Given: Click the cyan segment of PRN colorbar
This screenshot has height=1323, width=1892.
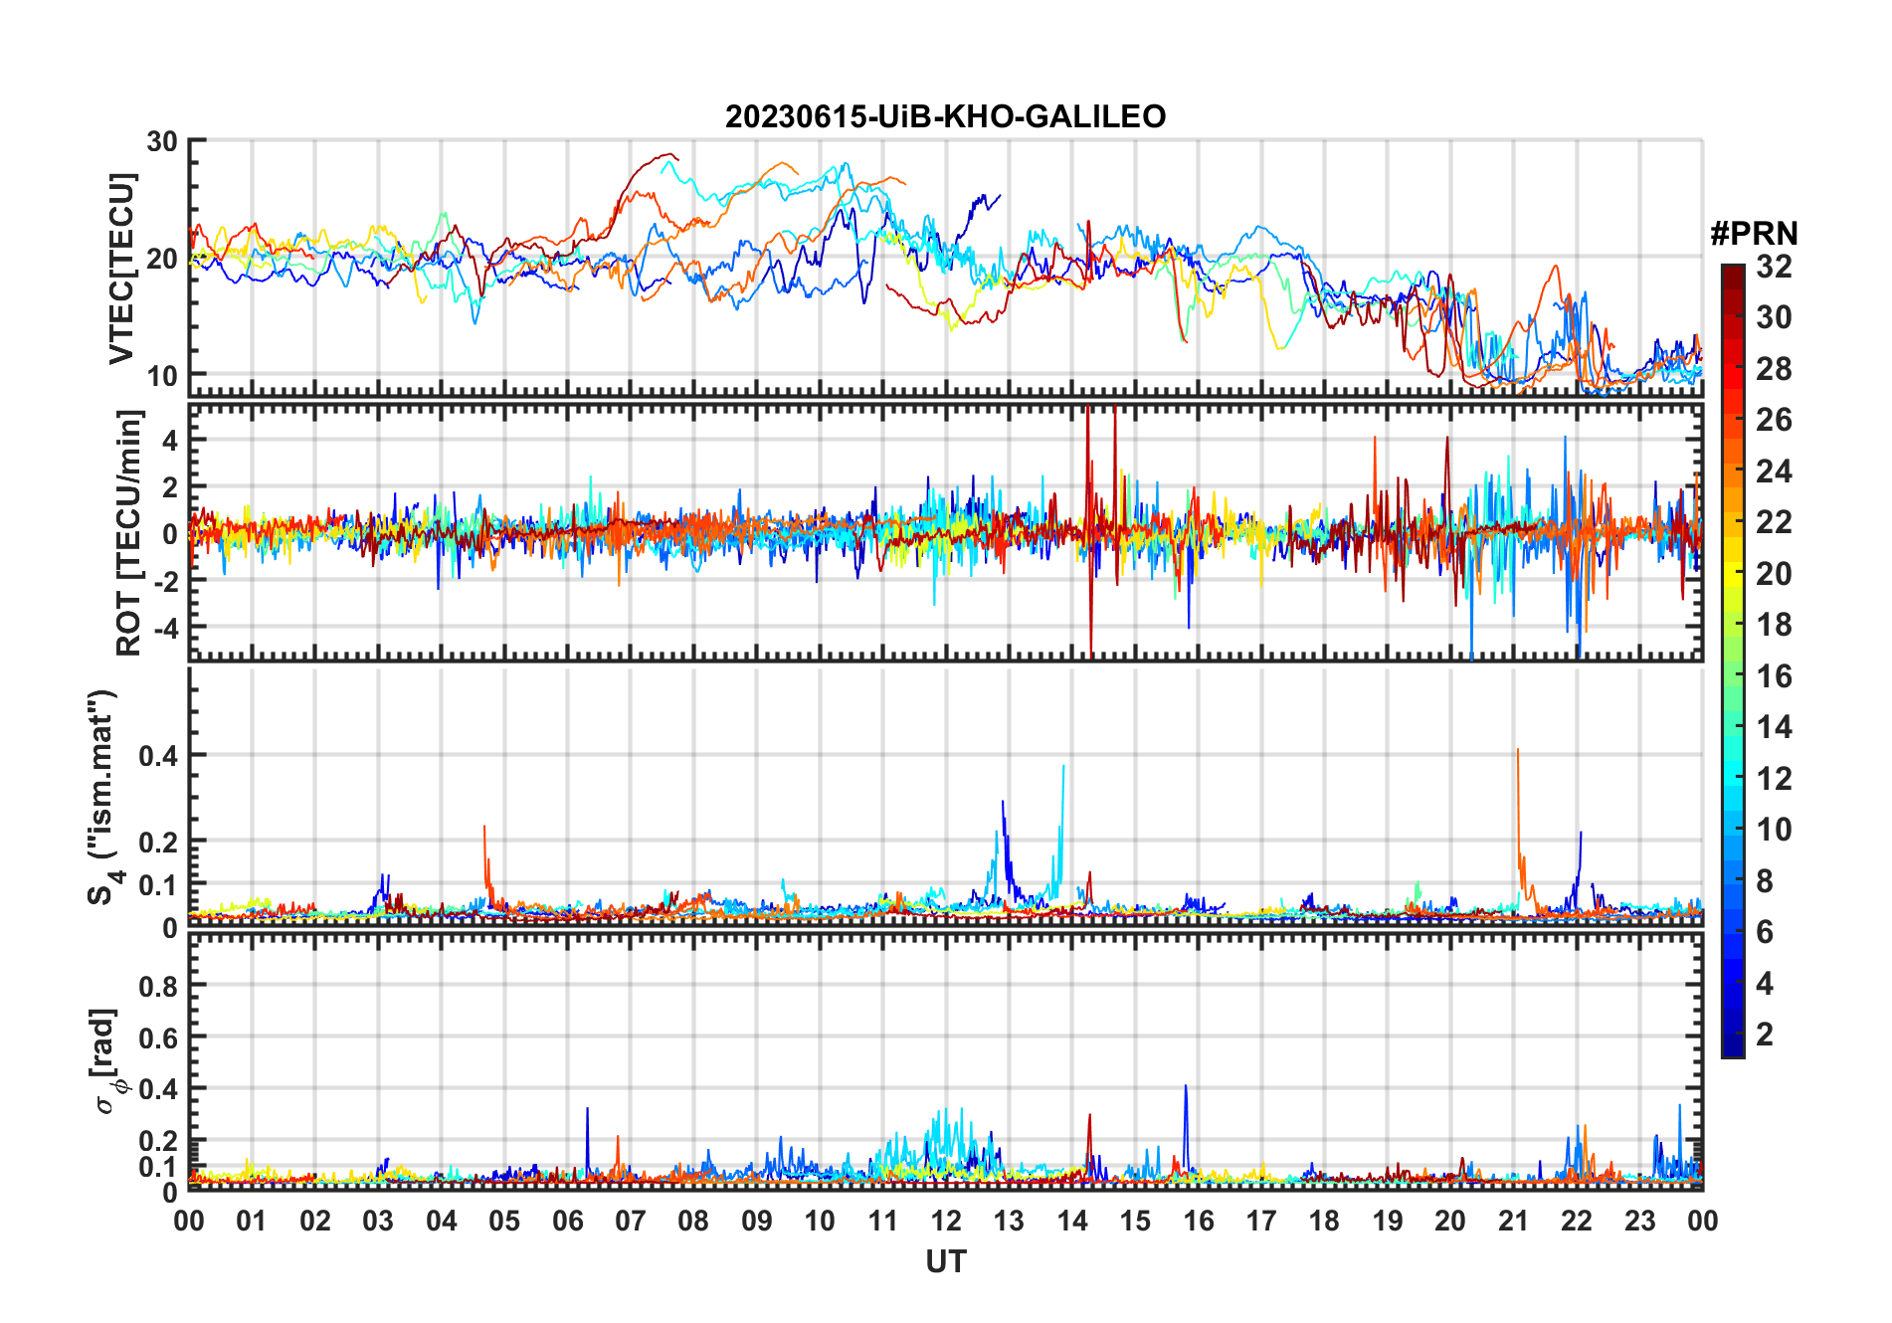Looking at the screenshot, I should (x=1733, y=776).
